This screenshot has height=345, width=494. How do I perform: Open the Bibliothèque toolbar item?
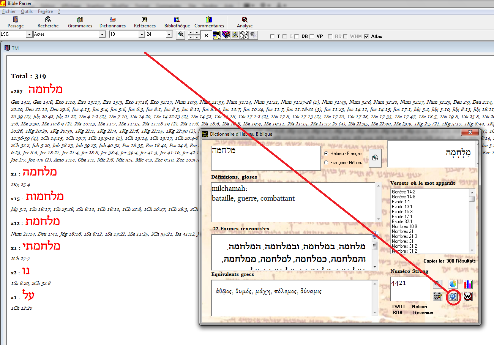pos(177,22)
